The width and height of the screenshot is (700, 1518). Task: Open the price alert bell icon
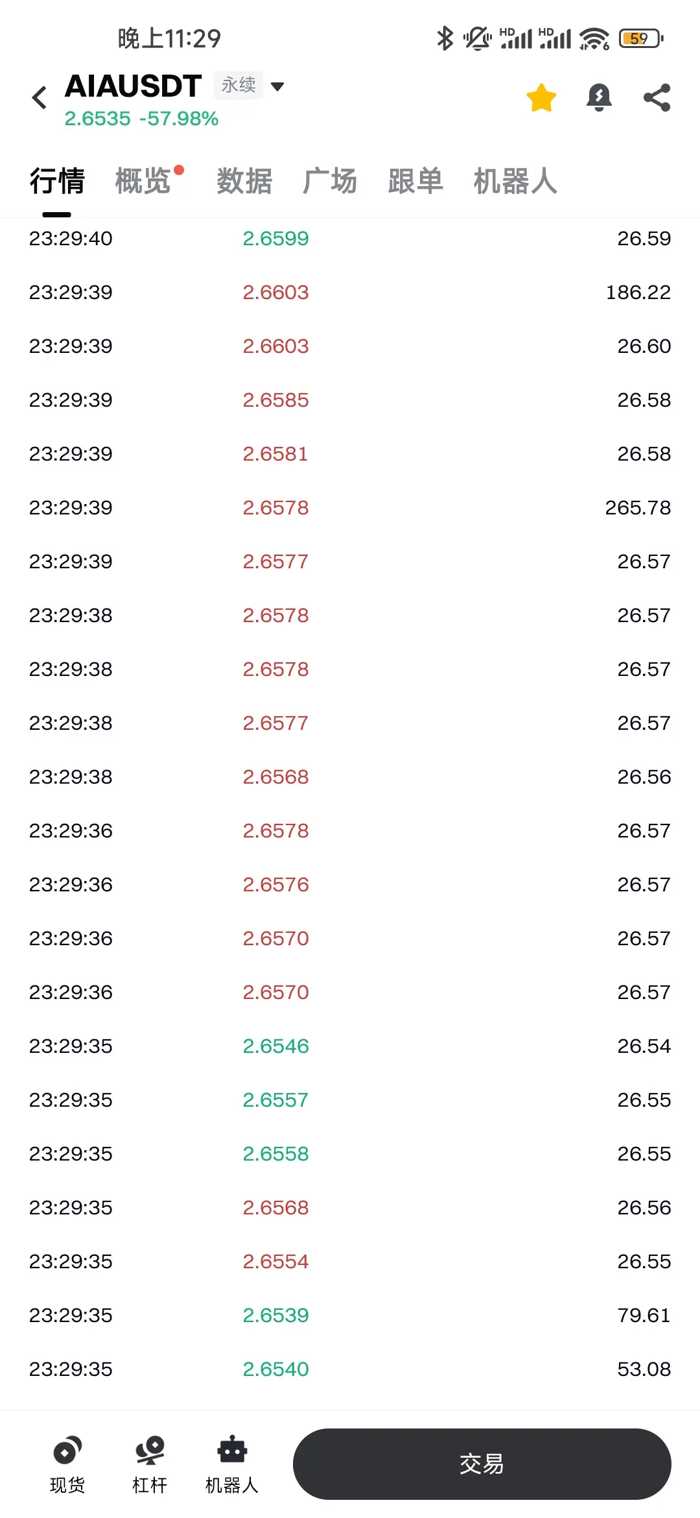pyautogui.click(x=599, y=98)
